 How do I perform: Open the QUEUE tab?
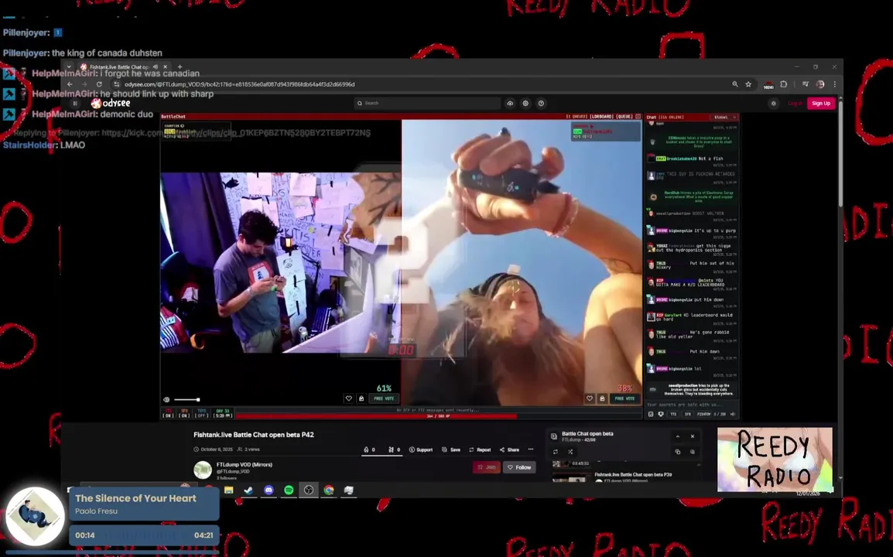tap(624, 116)
